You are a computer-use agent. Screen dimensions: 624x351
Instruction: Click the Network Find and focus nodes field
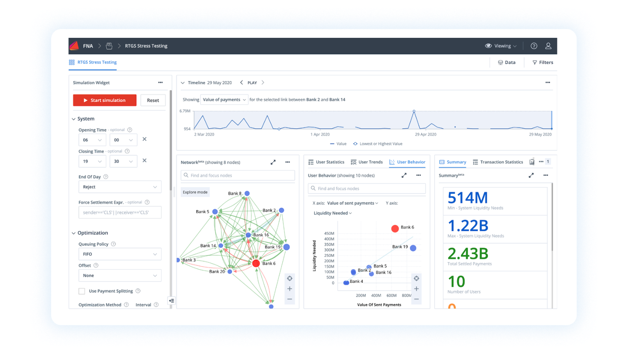click(238, 175)
